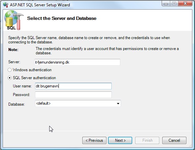The image size is (195, 150).
Task: Cancel the setup wizard
Action: (174, 140)
